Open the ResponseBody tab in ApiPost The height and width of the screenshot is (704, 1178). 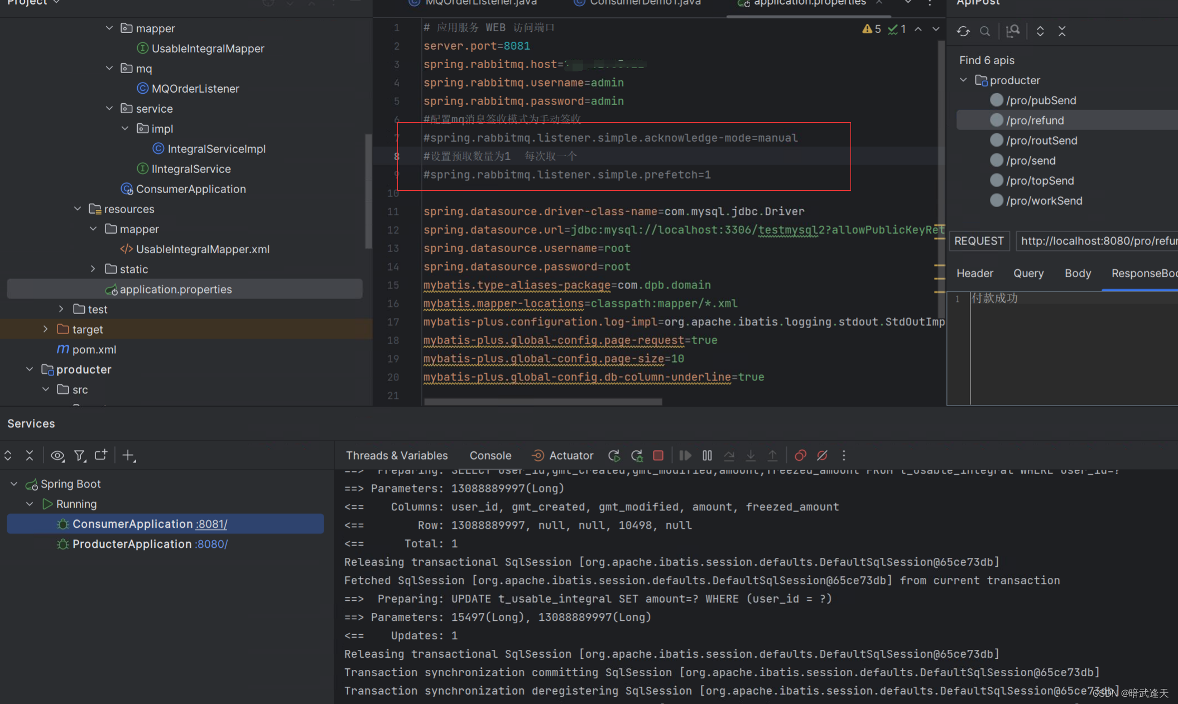[1144, 273]
